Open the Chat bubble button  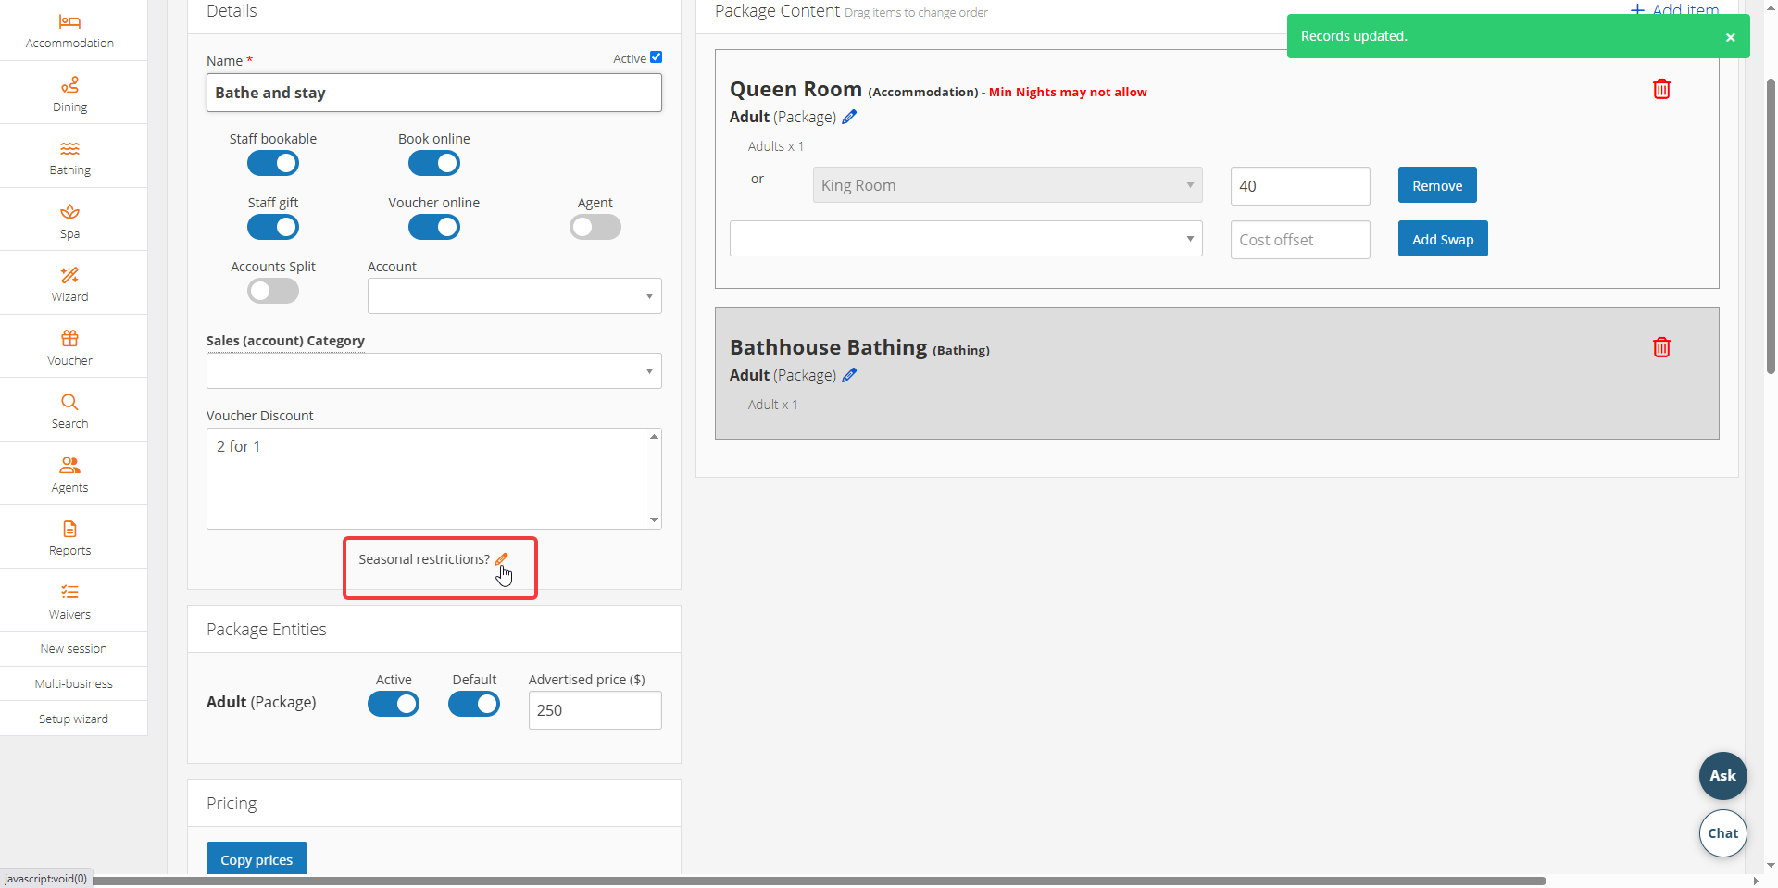pyautogui.click(x=1723, y=833)
